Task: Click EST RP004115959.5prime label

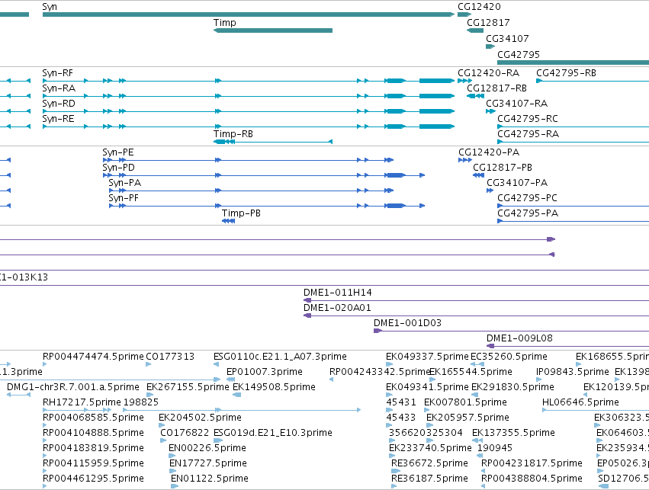Action: click(93, 463)
